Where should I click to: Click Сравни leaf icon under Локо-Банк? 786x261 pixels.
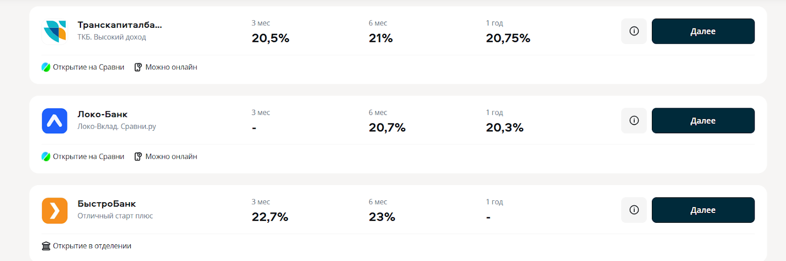pyautogui.click(x=46, y=157)
